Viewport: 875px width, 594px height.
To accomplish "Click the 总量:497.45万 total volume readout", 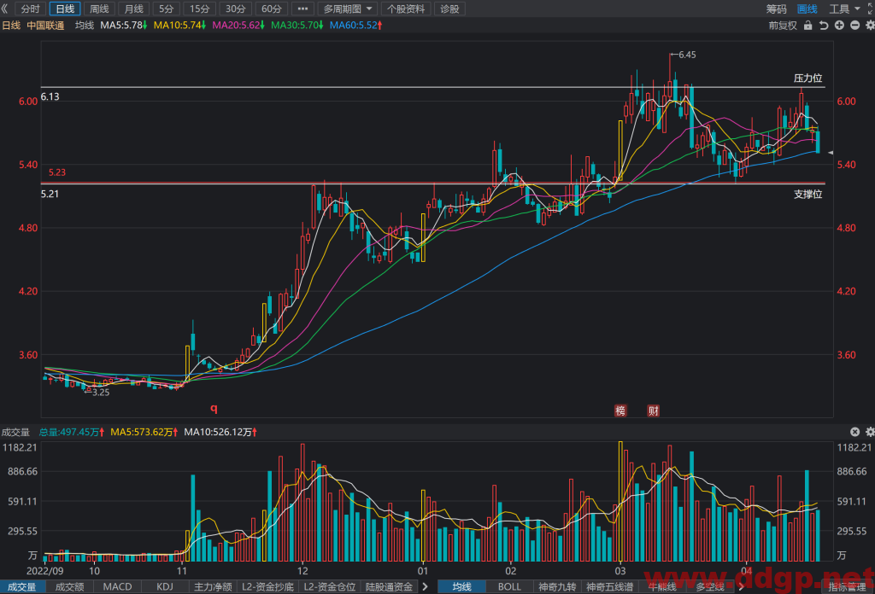I will [72, 432].
